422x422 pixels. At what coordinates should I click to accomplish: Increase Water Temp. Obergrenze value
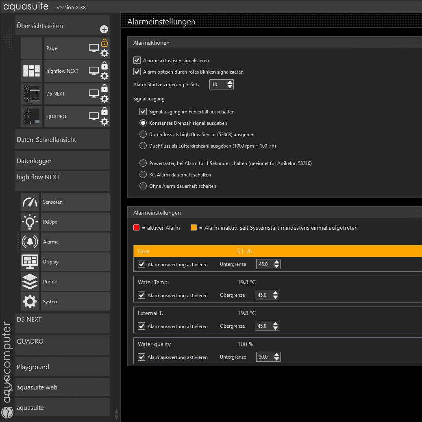coord(275,293)
